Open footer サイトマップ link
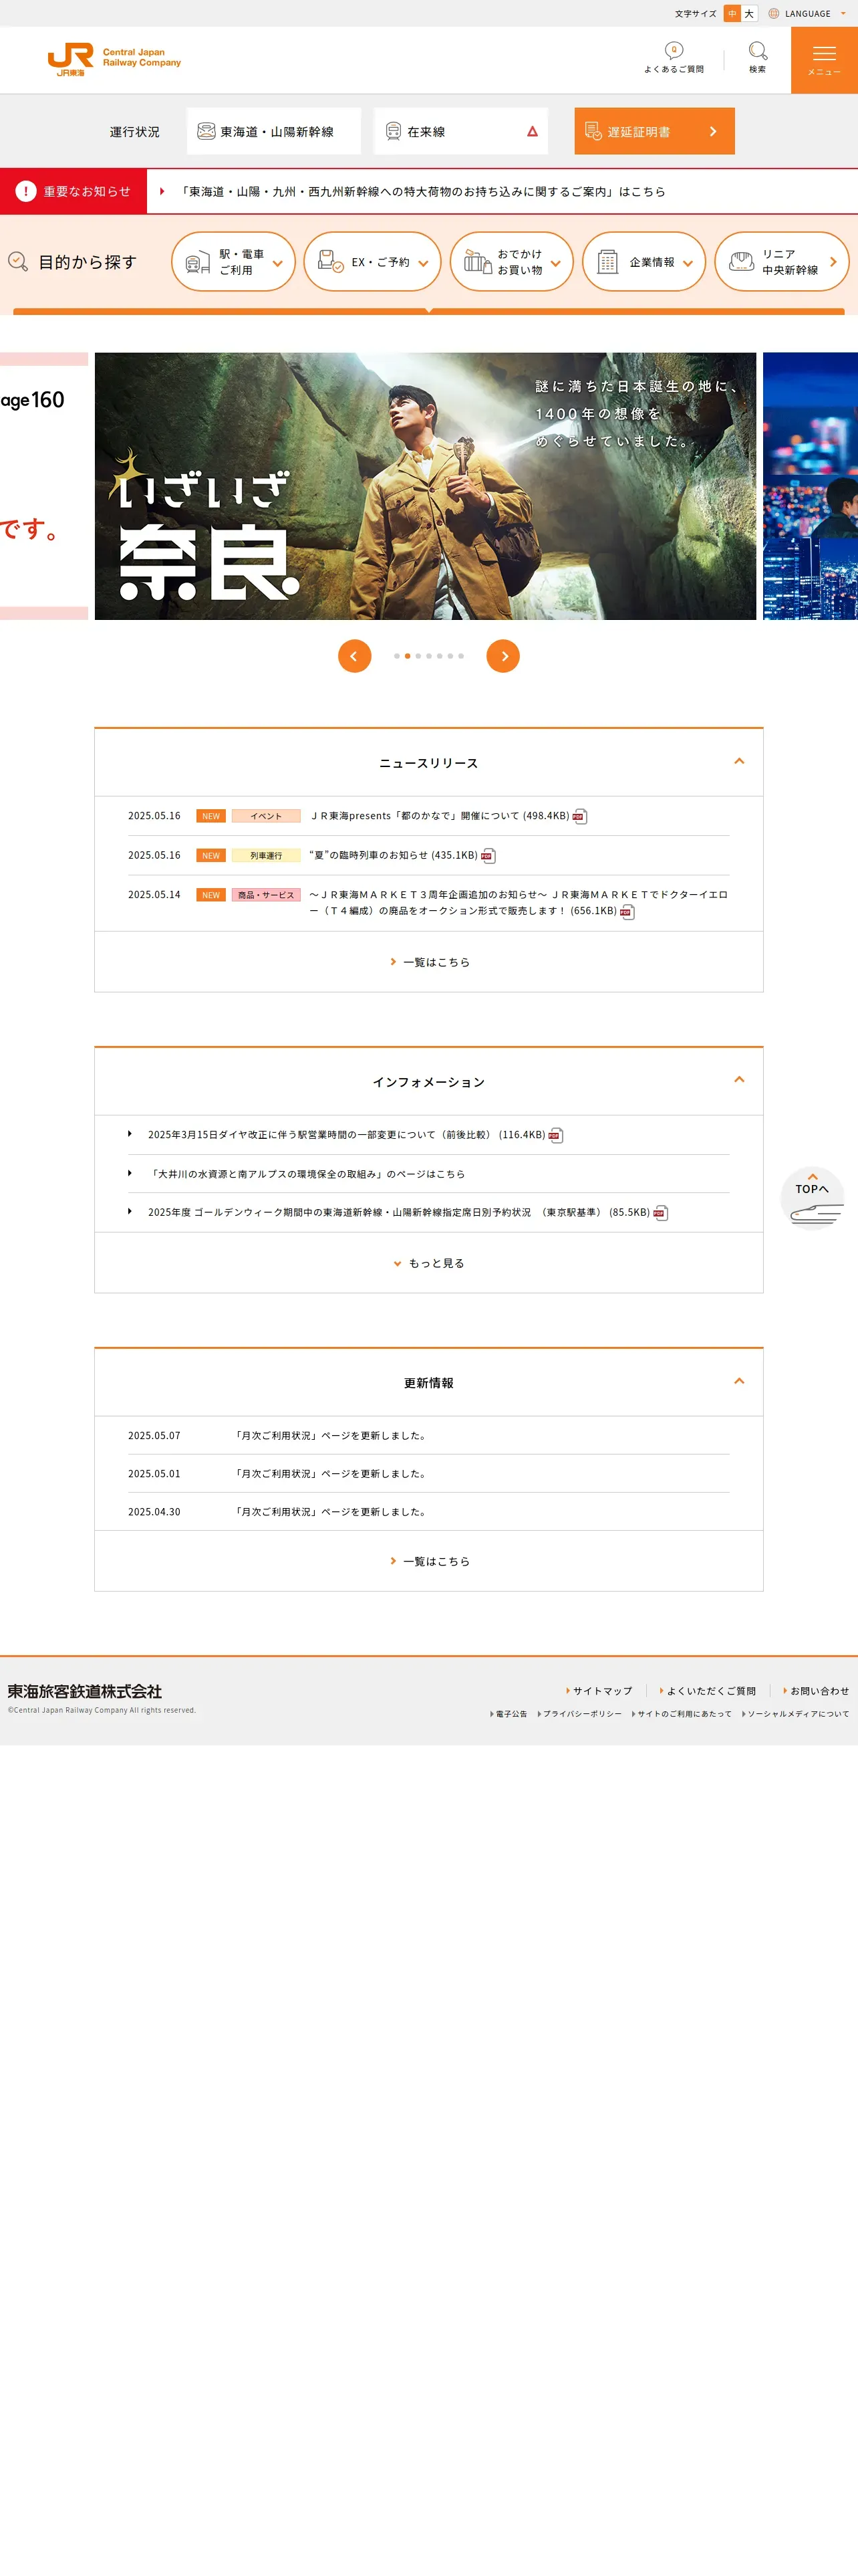Screen dimensions: 858x2576 tap(599, 1691)
